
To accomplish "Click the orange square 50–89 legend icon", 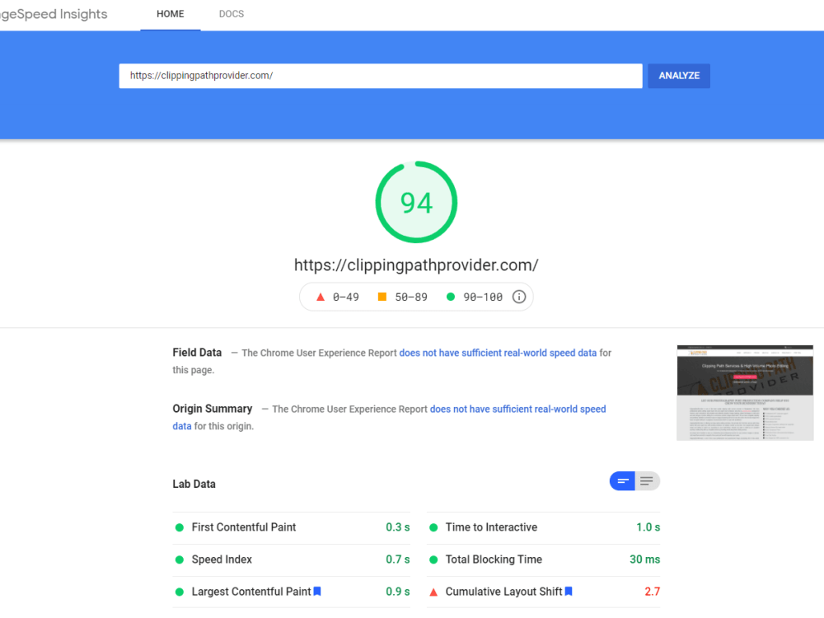I will click(x=382, y=297).
